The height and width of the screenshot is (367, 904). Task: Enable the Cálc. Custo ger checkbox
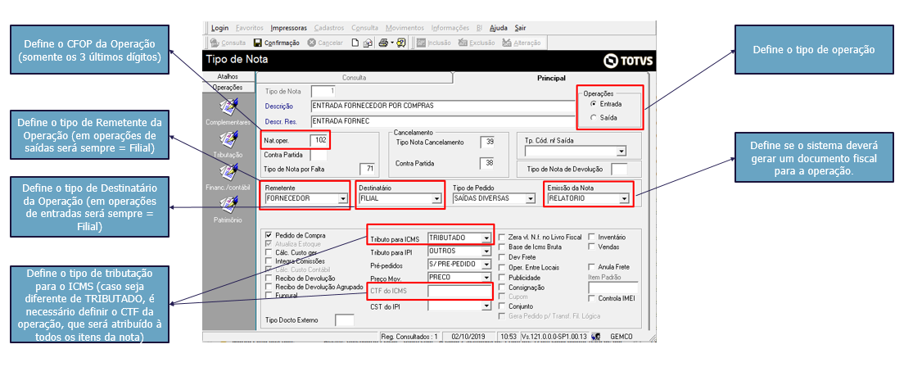tap(269, 252)
